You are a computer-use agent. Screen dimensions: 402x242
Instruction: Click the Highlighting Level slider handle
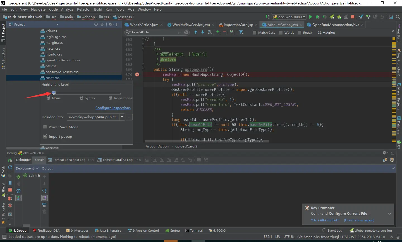click(54, 93)
